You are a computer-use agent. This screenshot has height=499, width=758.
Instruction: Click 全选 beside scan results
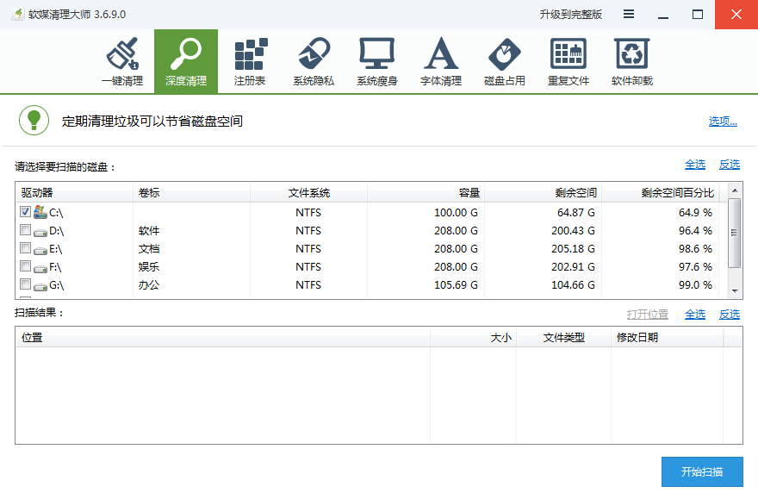(695, 315)
